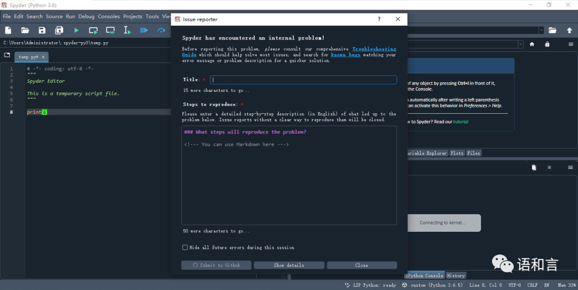Screen dimensions: 578x290
Task: Click change to parent directory up arrow
Action: pos(569,30)
